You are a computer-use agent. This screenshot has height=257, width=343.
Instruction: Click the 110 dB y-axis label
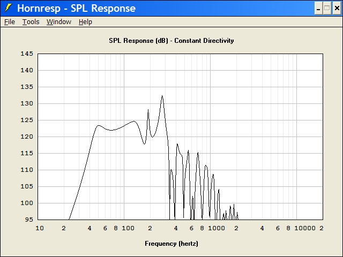point(27,170)
